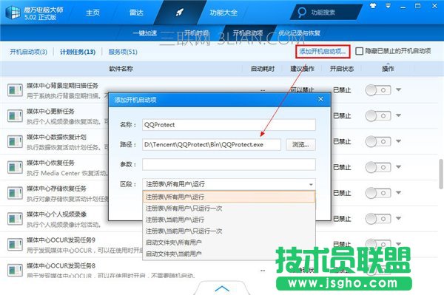Click icon of 媒体中心个人视频录像
Image resolution: width=444 pixels, height=295 pixels.
15,219
